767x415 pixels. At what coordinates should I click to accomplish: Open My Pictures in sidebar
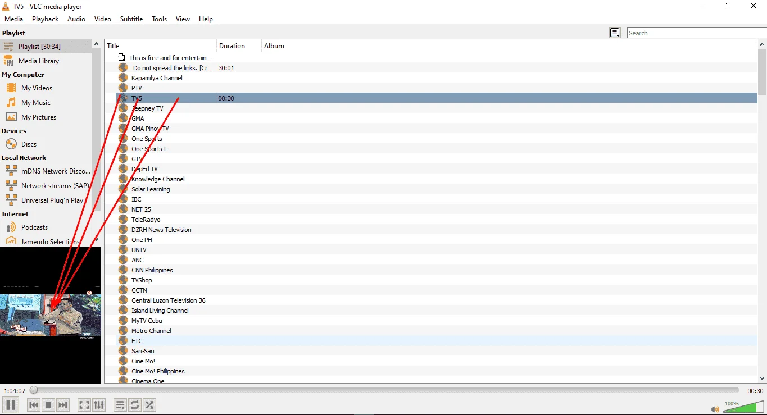[x=46, y=117]
